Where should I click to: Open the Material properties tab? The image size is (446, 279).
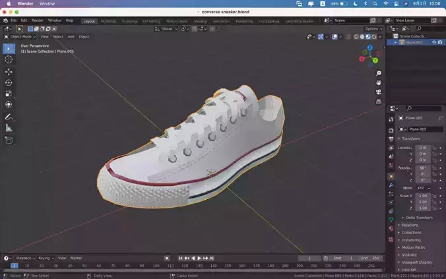tap(391, 228)
